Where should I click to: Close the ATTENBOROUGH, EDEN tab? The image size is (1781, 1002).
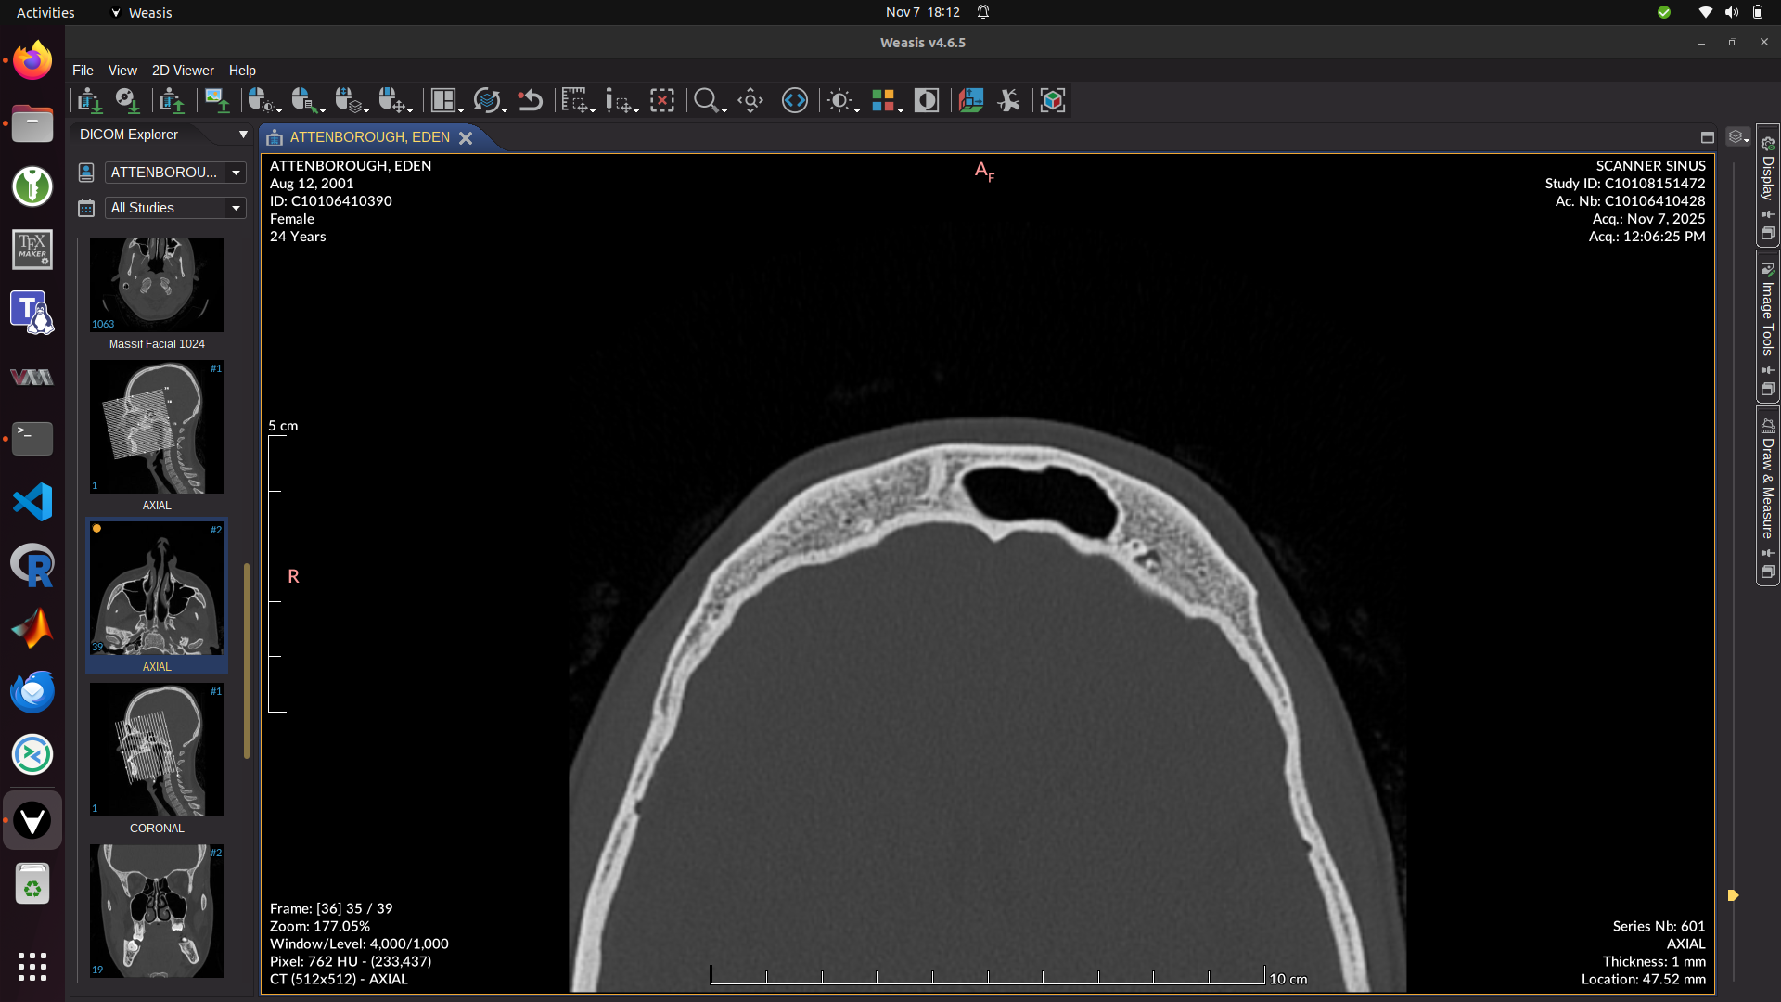(466, 137)
